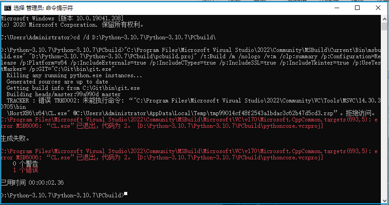
Task: Click the Building heads/master:99a990d master line
Action: 63,94
